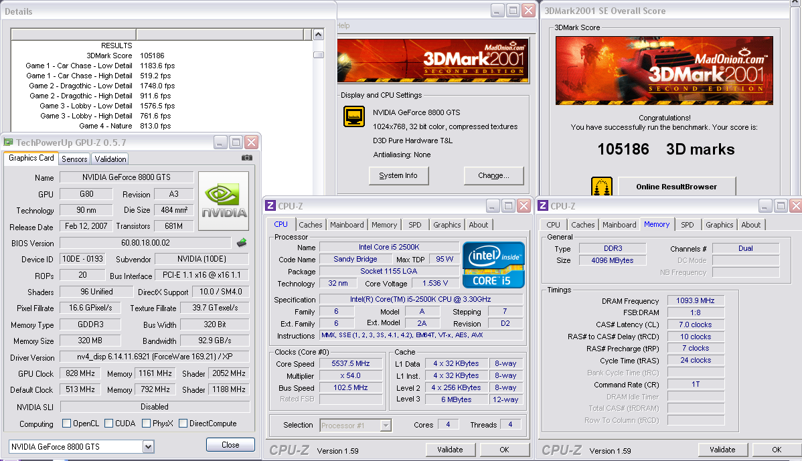Click Validate in right CPU-Z window
802x461 pixels.
(x=722, y=450)
